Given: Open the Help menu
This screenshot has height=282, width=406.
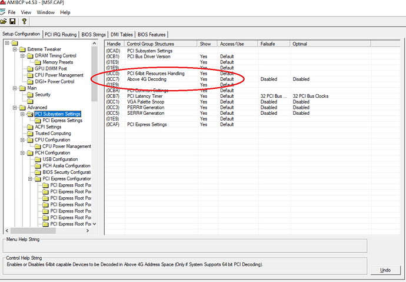Looking at the screenshot, I should [x=65, y=12].
